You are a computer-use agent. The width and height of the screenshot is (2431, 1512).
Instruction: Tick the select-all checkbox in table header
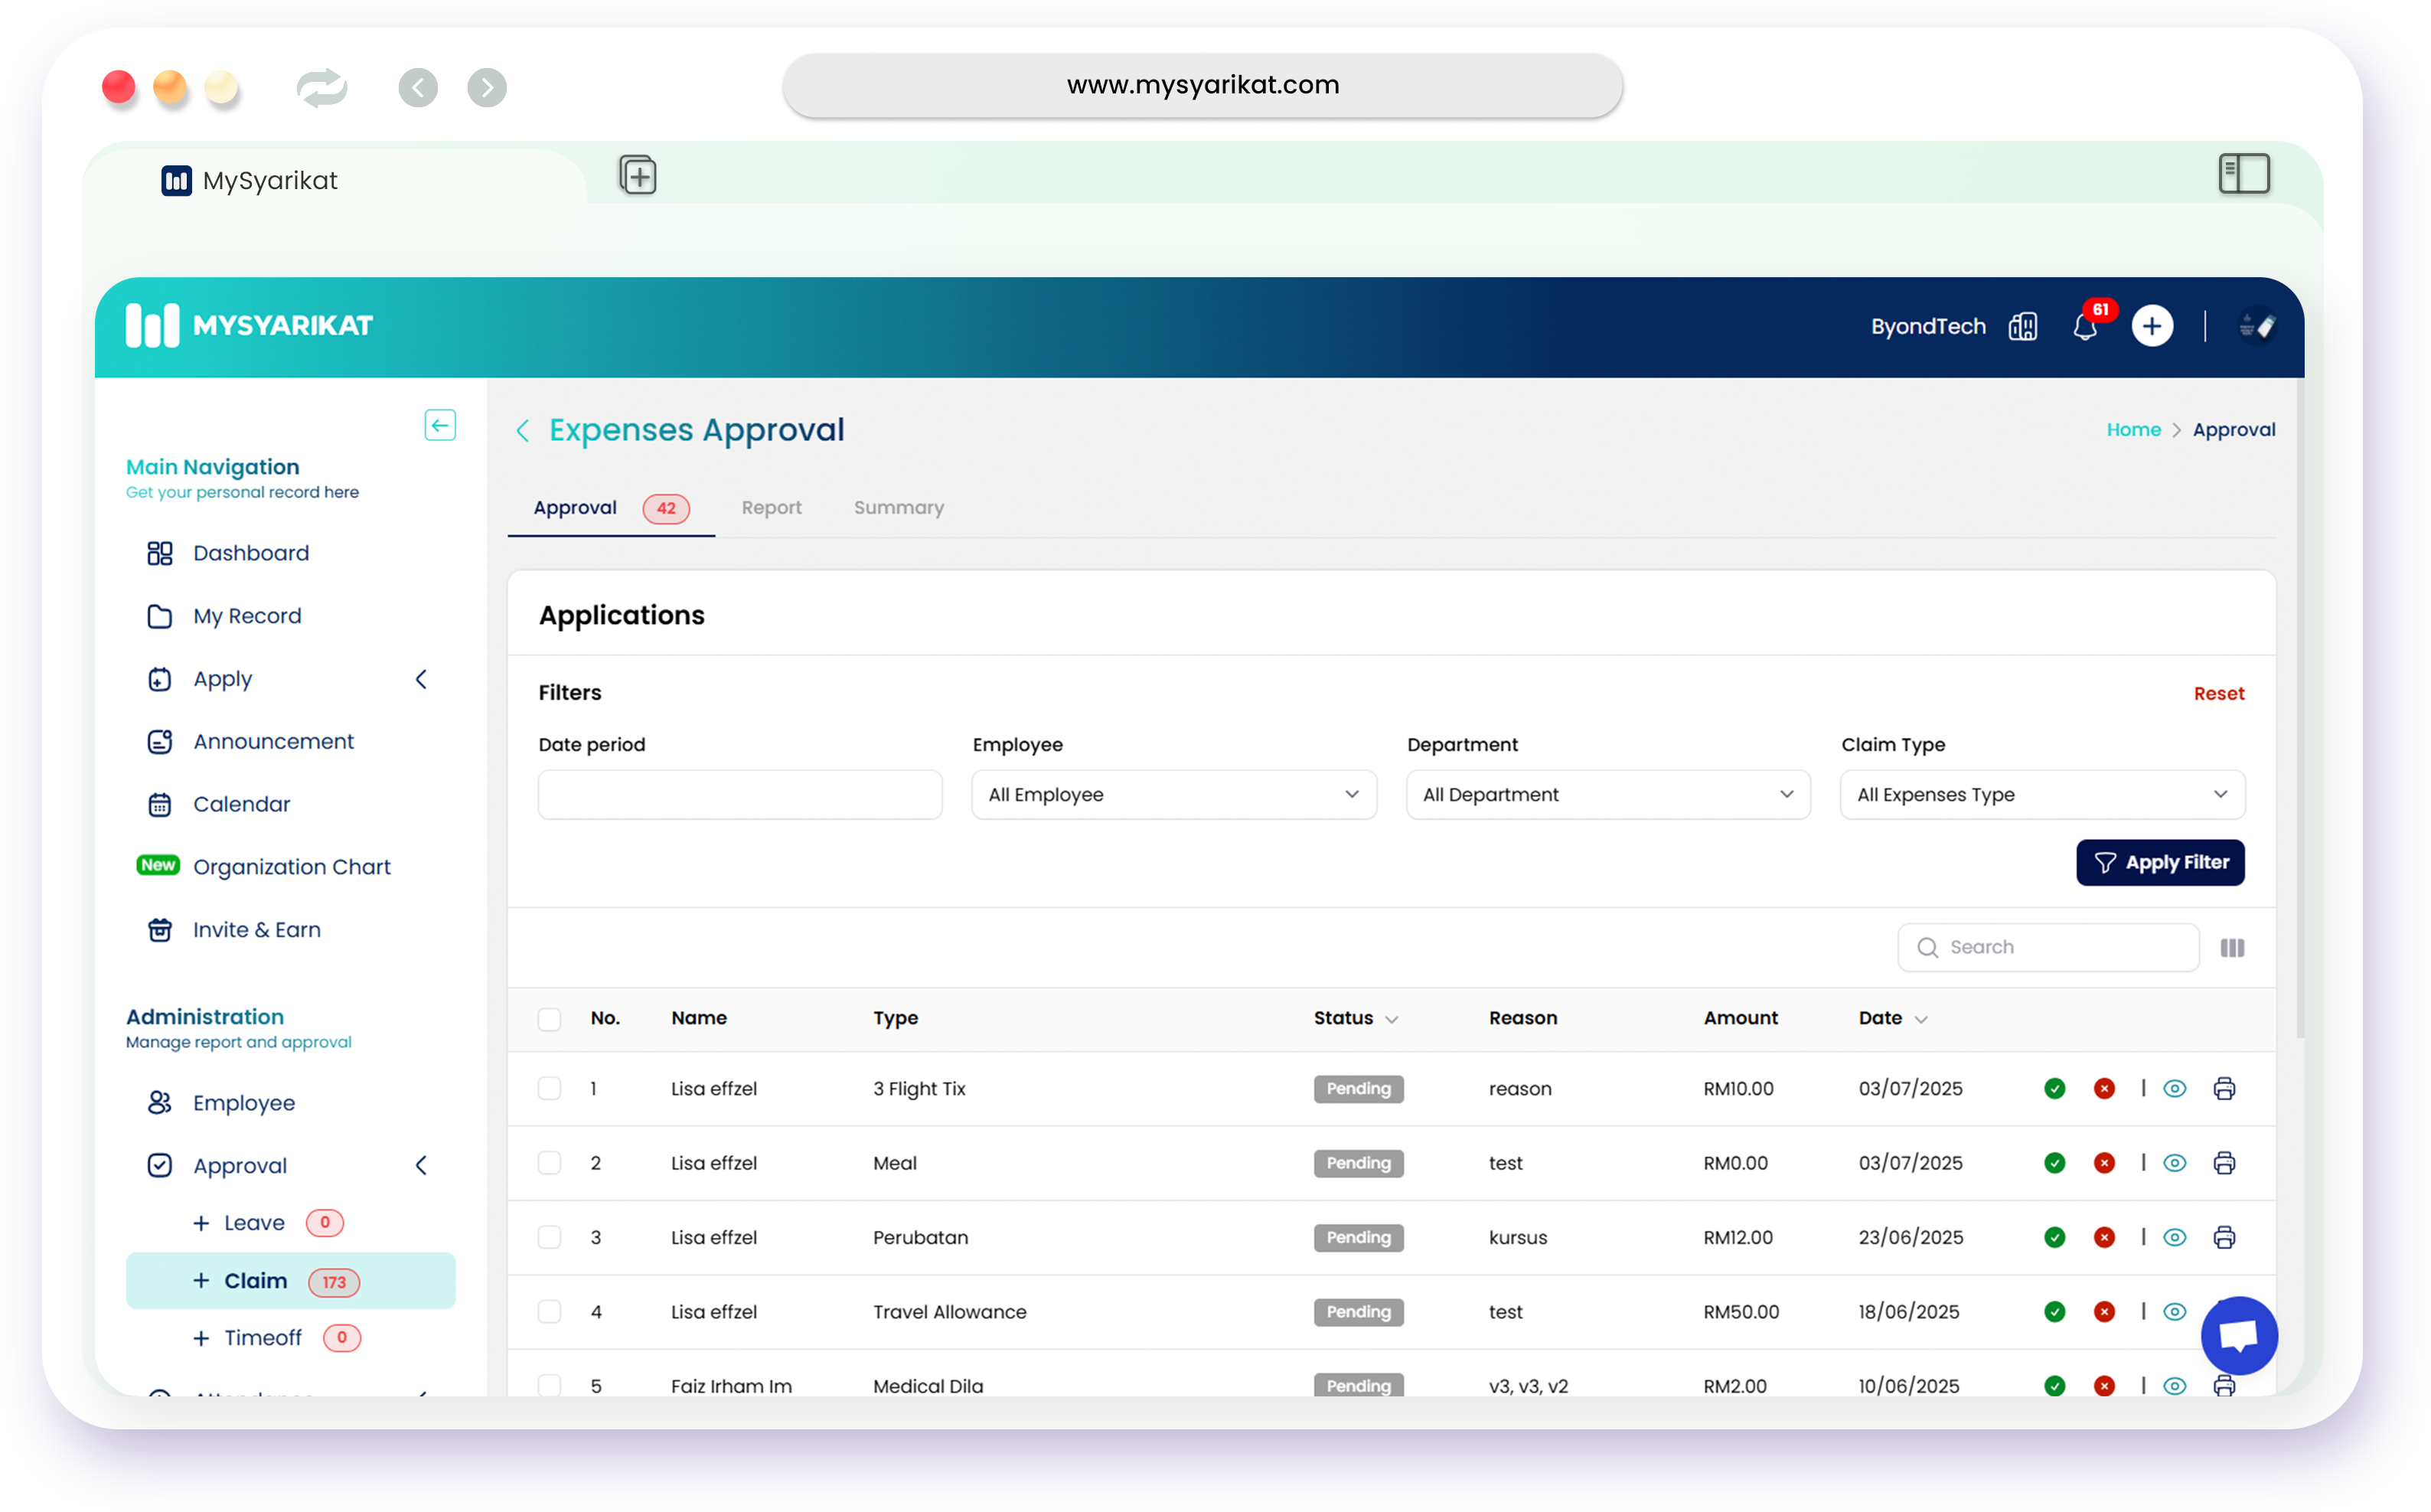(x=549, y=1018)
